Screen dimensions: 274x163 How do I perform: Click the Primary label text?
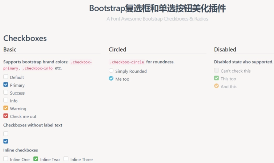[x=17, y=85]
